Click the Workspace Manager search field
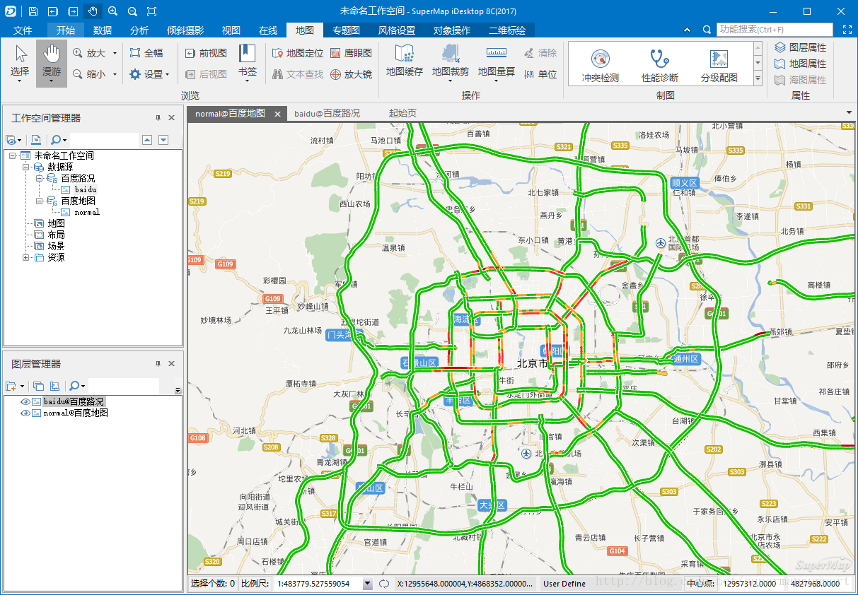 click(104, 140)
